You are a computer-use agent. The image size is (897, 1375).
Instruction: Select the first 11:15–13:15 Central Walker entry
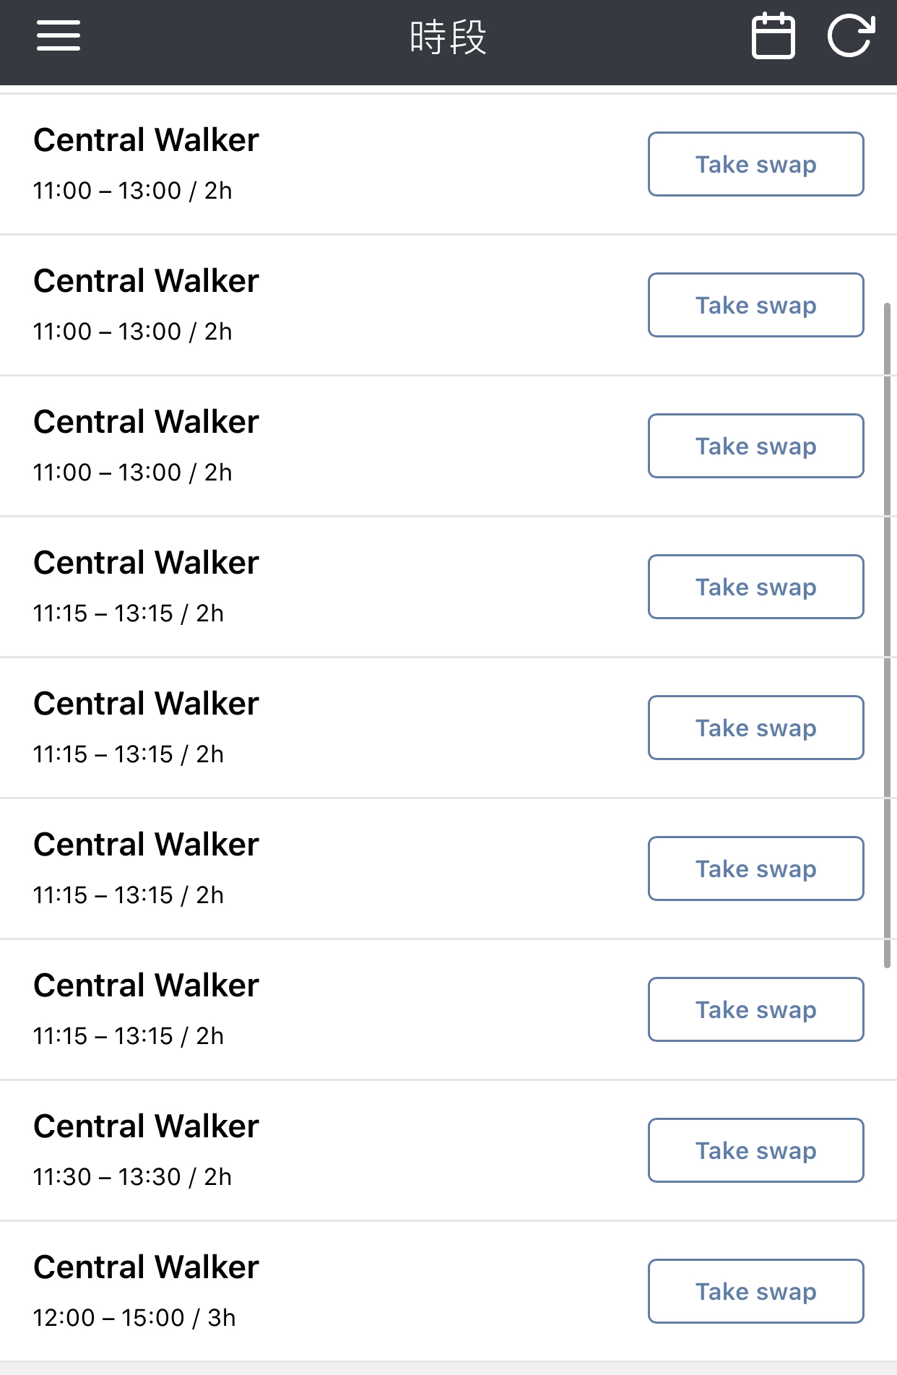(x=448, y=587)
